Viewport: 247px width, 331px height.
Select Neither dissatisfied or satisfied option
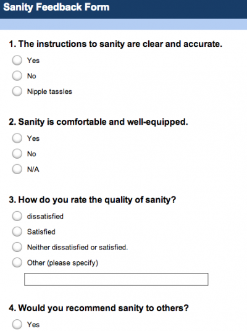[17, 247]
